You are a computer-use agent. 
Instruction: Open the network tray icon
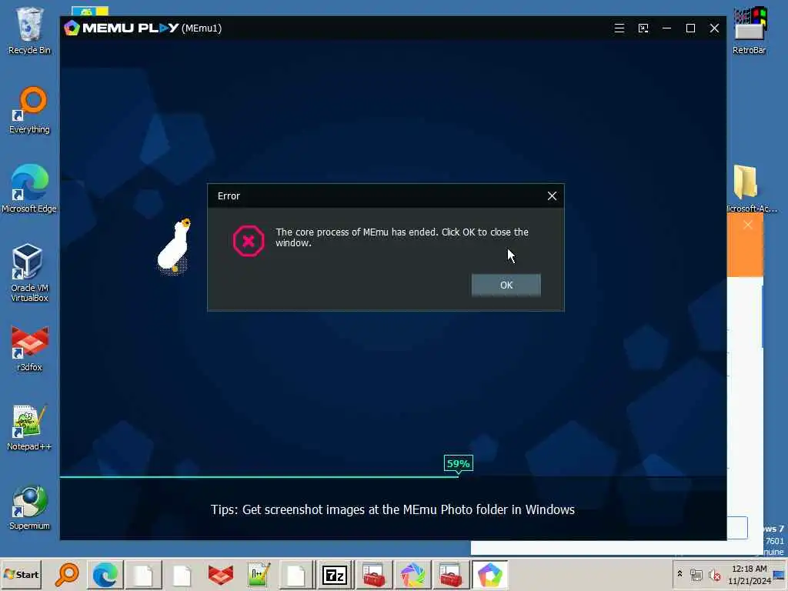coord(696,575)
